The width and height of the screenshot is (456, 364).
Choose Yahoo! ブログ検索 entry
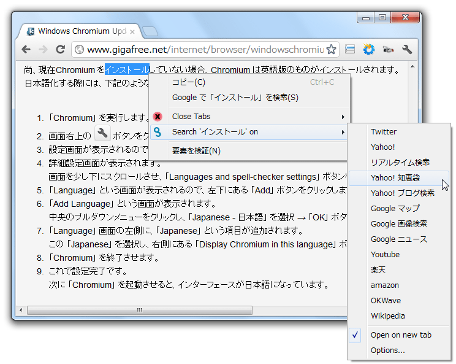click(x=399, y=193)
